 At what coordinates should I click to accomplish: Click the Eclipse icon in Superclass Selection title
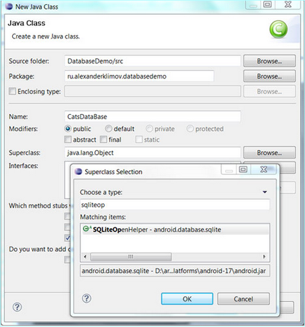pos(78,172)
